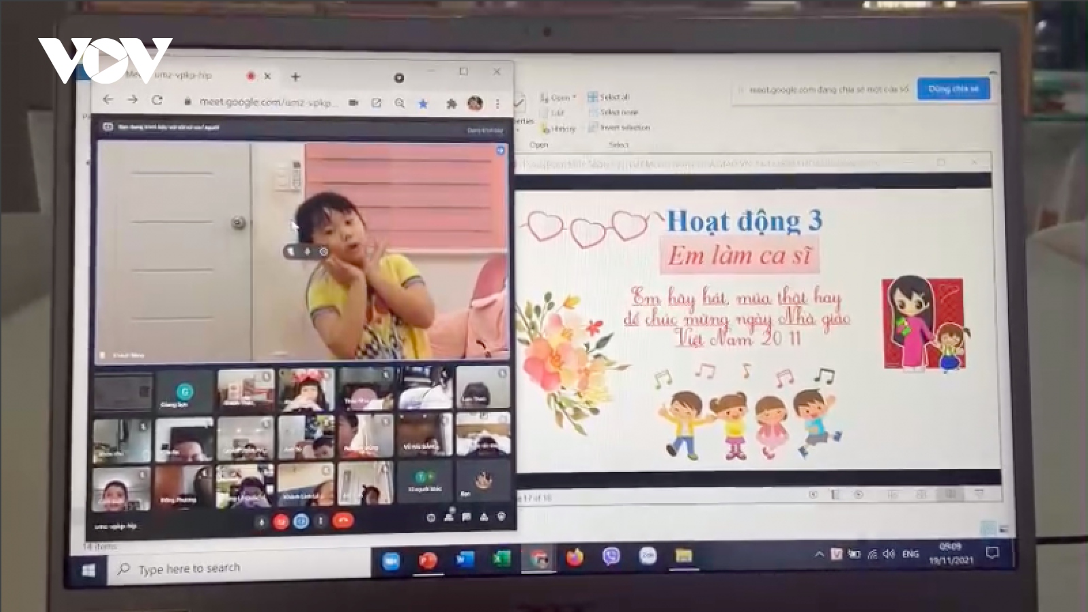The image size is (1088, 612).
Task: Go back in the Chrome browser
Action: pyautogui.click(x=107, y=99)
